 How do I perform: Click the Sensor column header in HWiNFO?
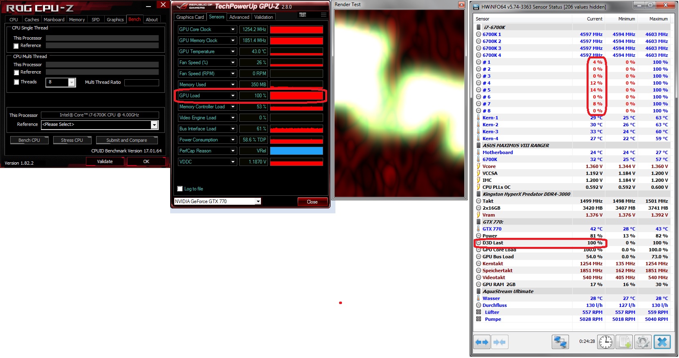click(x=523, y=19)
